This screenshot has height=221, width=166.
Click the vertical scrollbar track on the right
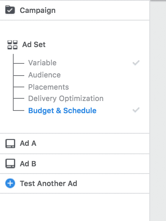[158, 111]
